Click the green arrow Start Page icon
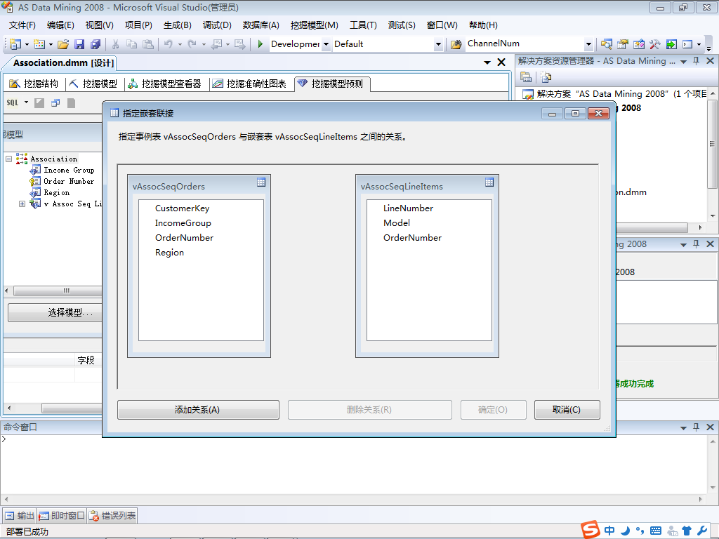The width and height of the screenshot is (719, 539). (x=671, y=44)
